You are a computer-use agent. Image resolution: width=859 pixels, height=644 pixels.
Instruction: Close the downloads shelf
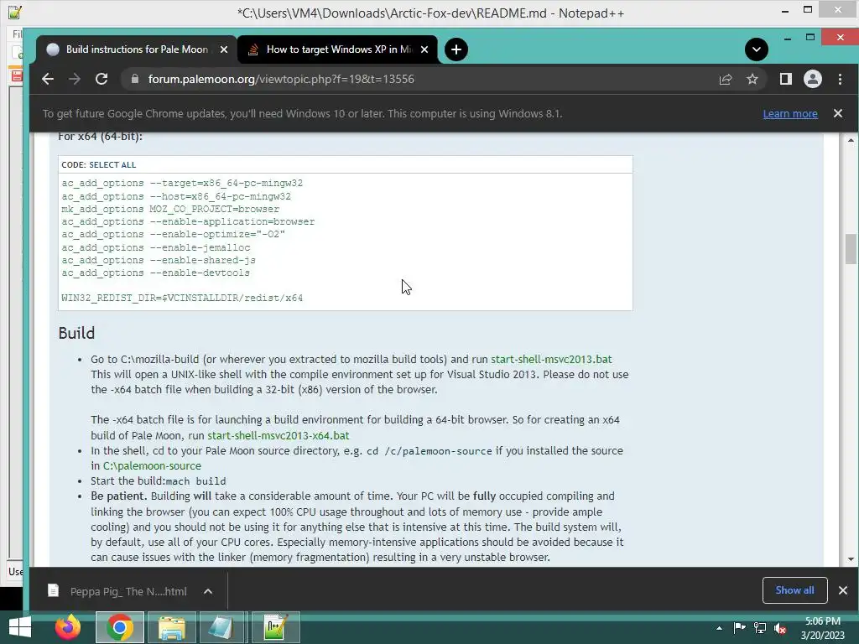point(842,590)
